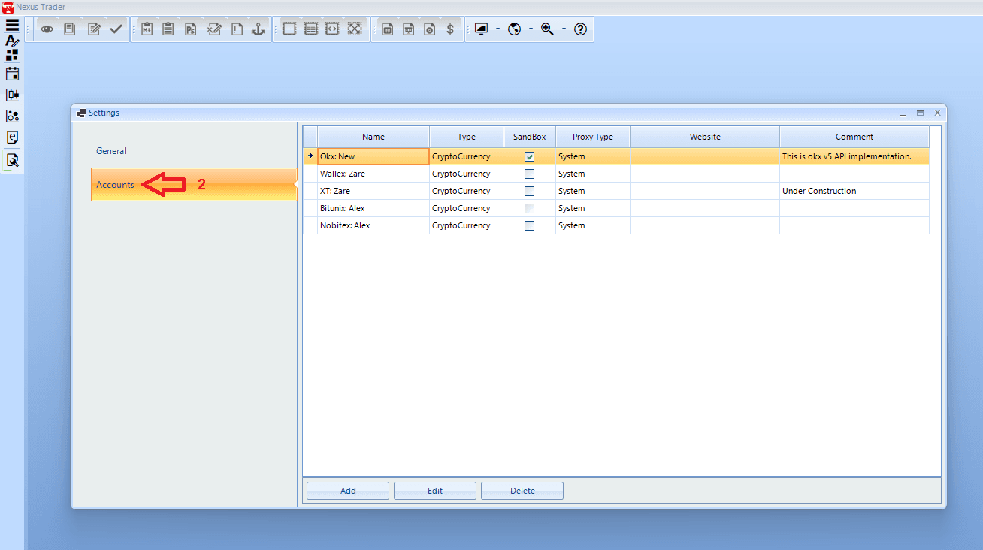Switch to the General settings tab
Screen dimensions: 983x550
pyautogui.click(x=111, y=151)
